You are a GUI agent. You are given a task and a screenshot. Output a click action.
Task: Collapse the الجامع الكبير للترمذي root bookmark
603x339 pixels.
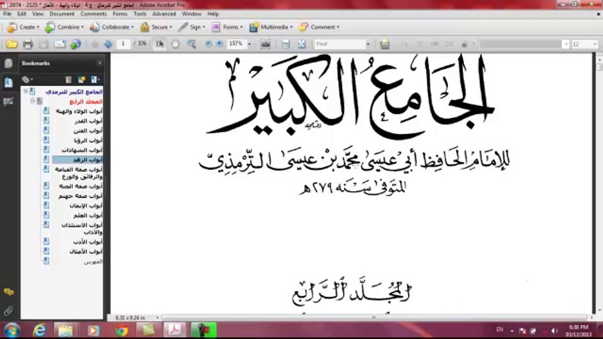click(x=25, y=92)
